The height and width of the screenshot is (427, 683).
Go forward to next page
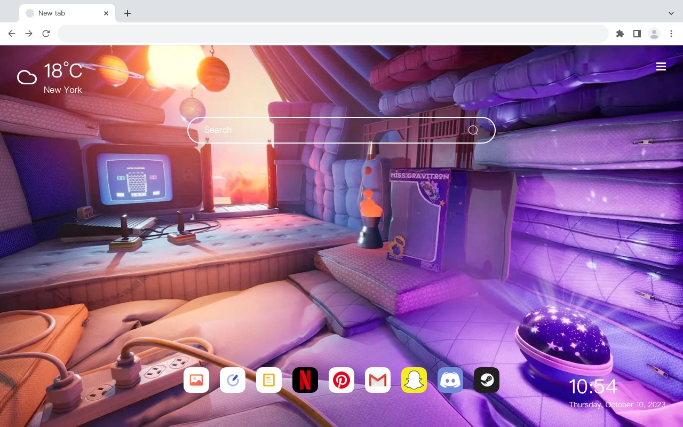(x=29, y=34)
